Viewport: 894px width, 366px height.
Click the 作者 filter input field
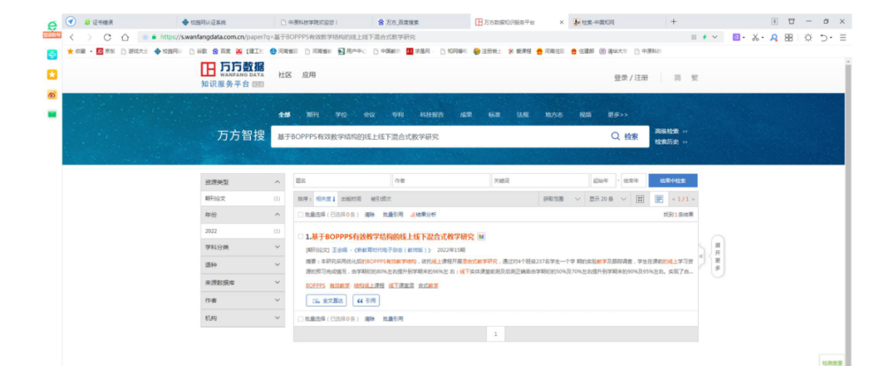(x=440, y=181)
